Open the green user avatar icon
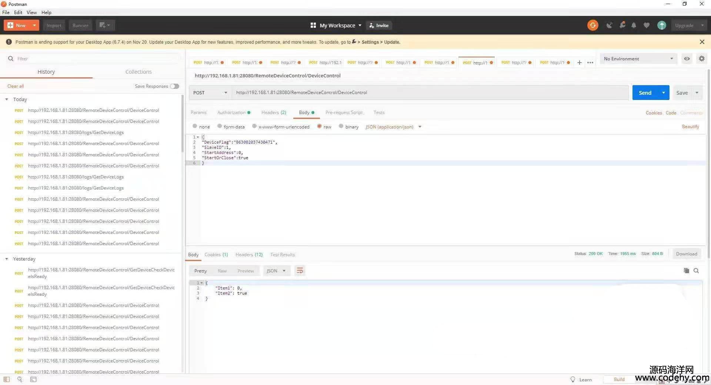711x385 pixels. coord(662,25)
